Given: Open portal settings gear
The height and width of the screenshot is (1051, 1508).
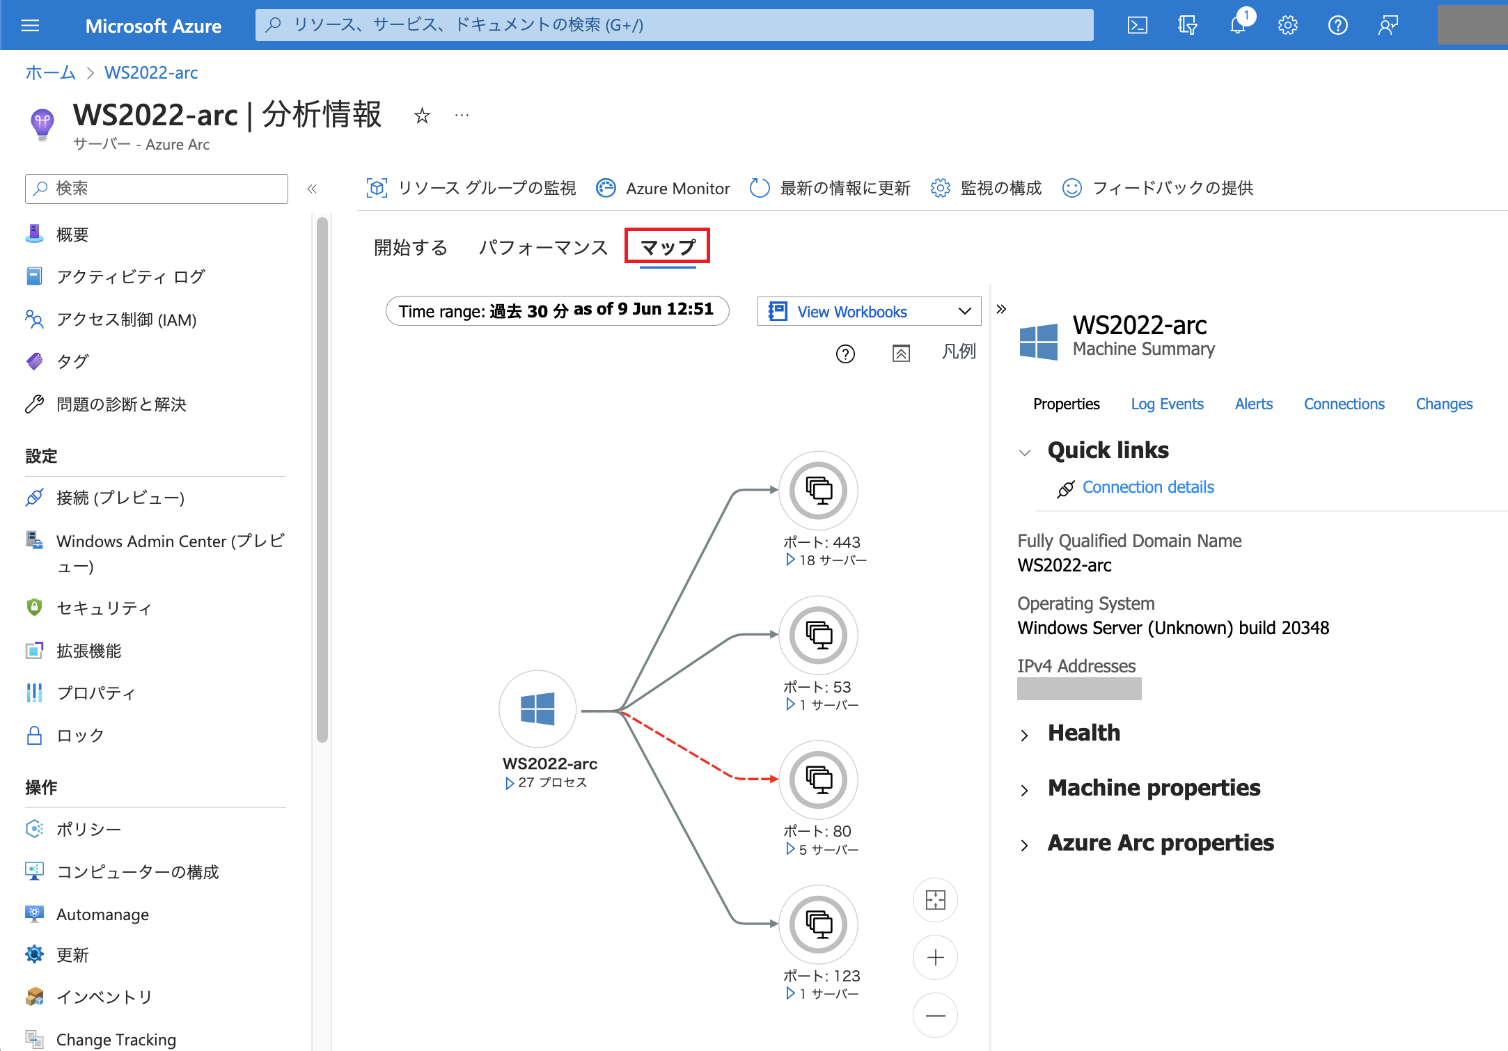Looking at the screenshot, I should tap(1287, 26).
